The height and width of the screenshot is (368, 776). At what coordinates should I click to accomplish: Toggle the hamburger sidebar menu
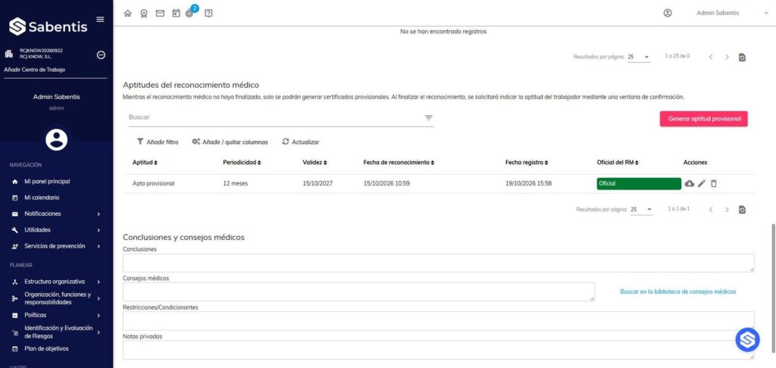[100, 19]
